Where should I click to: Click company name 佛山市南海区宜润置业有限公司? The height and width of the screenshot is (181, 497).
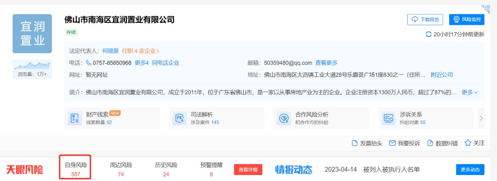119,20
